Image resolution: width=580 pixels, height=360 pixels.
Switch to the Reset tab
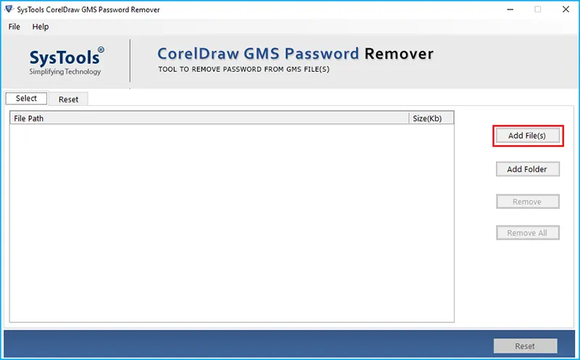68,99
